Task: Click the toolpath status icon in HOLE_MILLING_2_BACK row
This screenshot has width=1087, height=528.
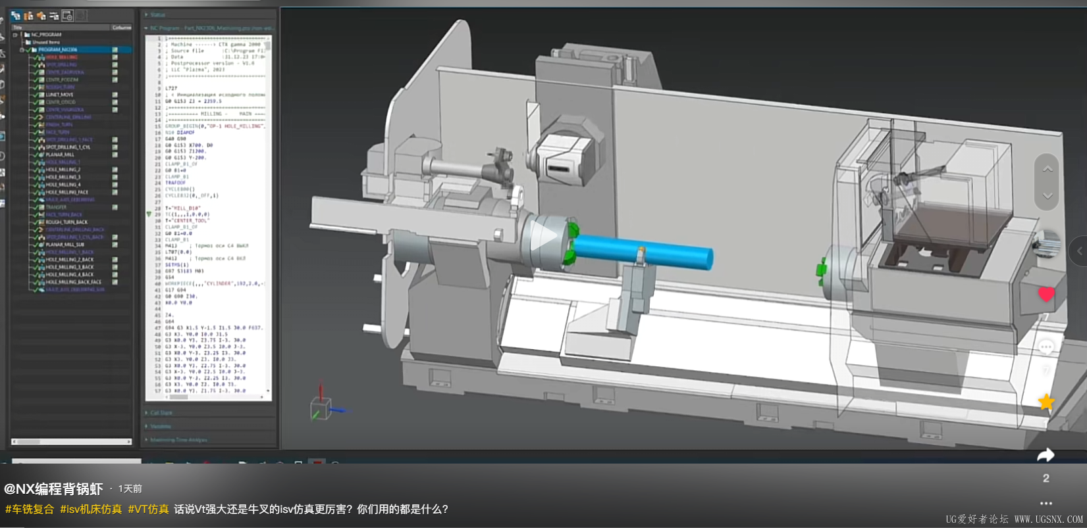Action: [x=115, y=260]
